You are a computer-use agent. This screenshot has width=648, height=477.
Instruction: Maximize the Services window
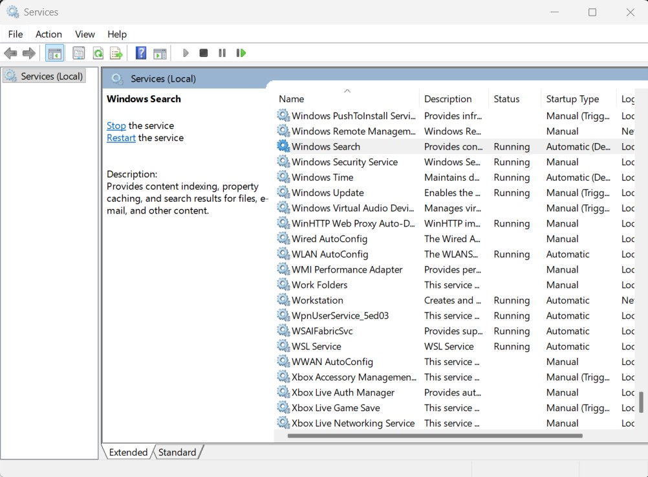click(592, 12)
